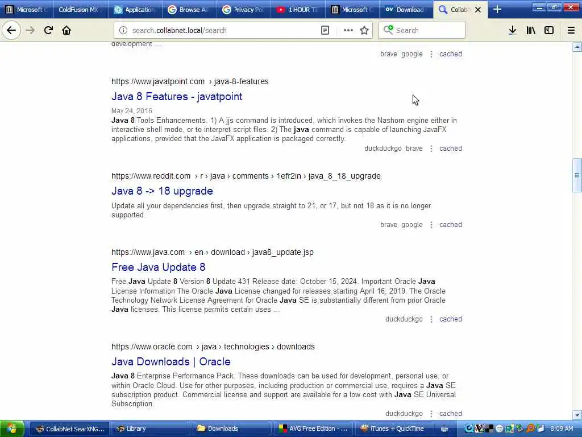
Task: Go back using the browser back arrow
Action: pos(11,31)
